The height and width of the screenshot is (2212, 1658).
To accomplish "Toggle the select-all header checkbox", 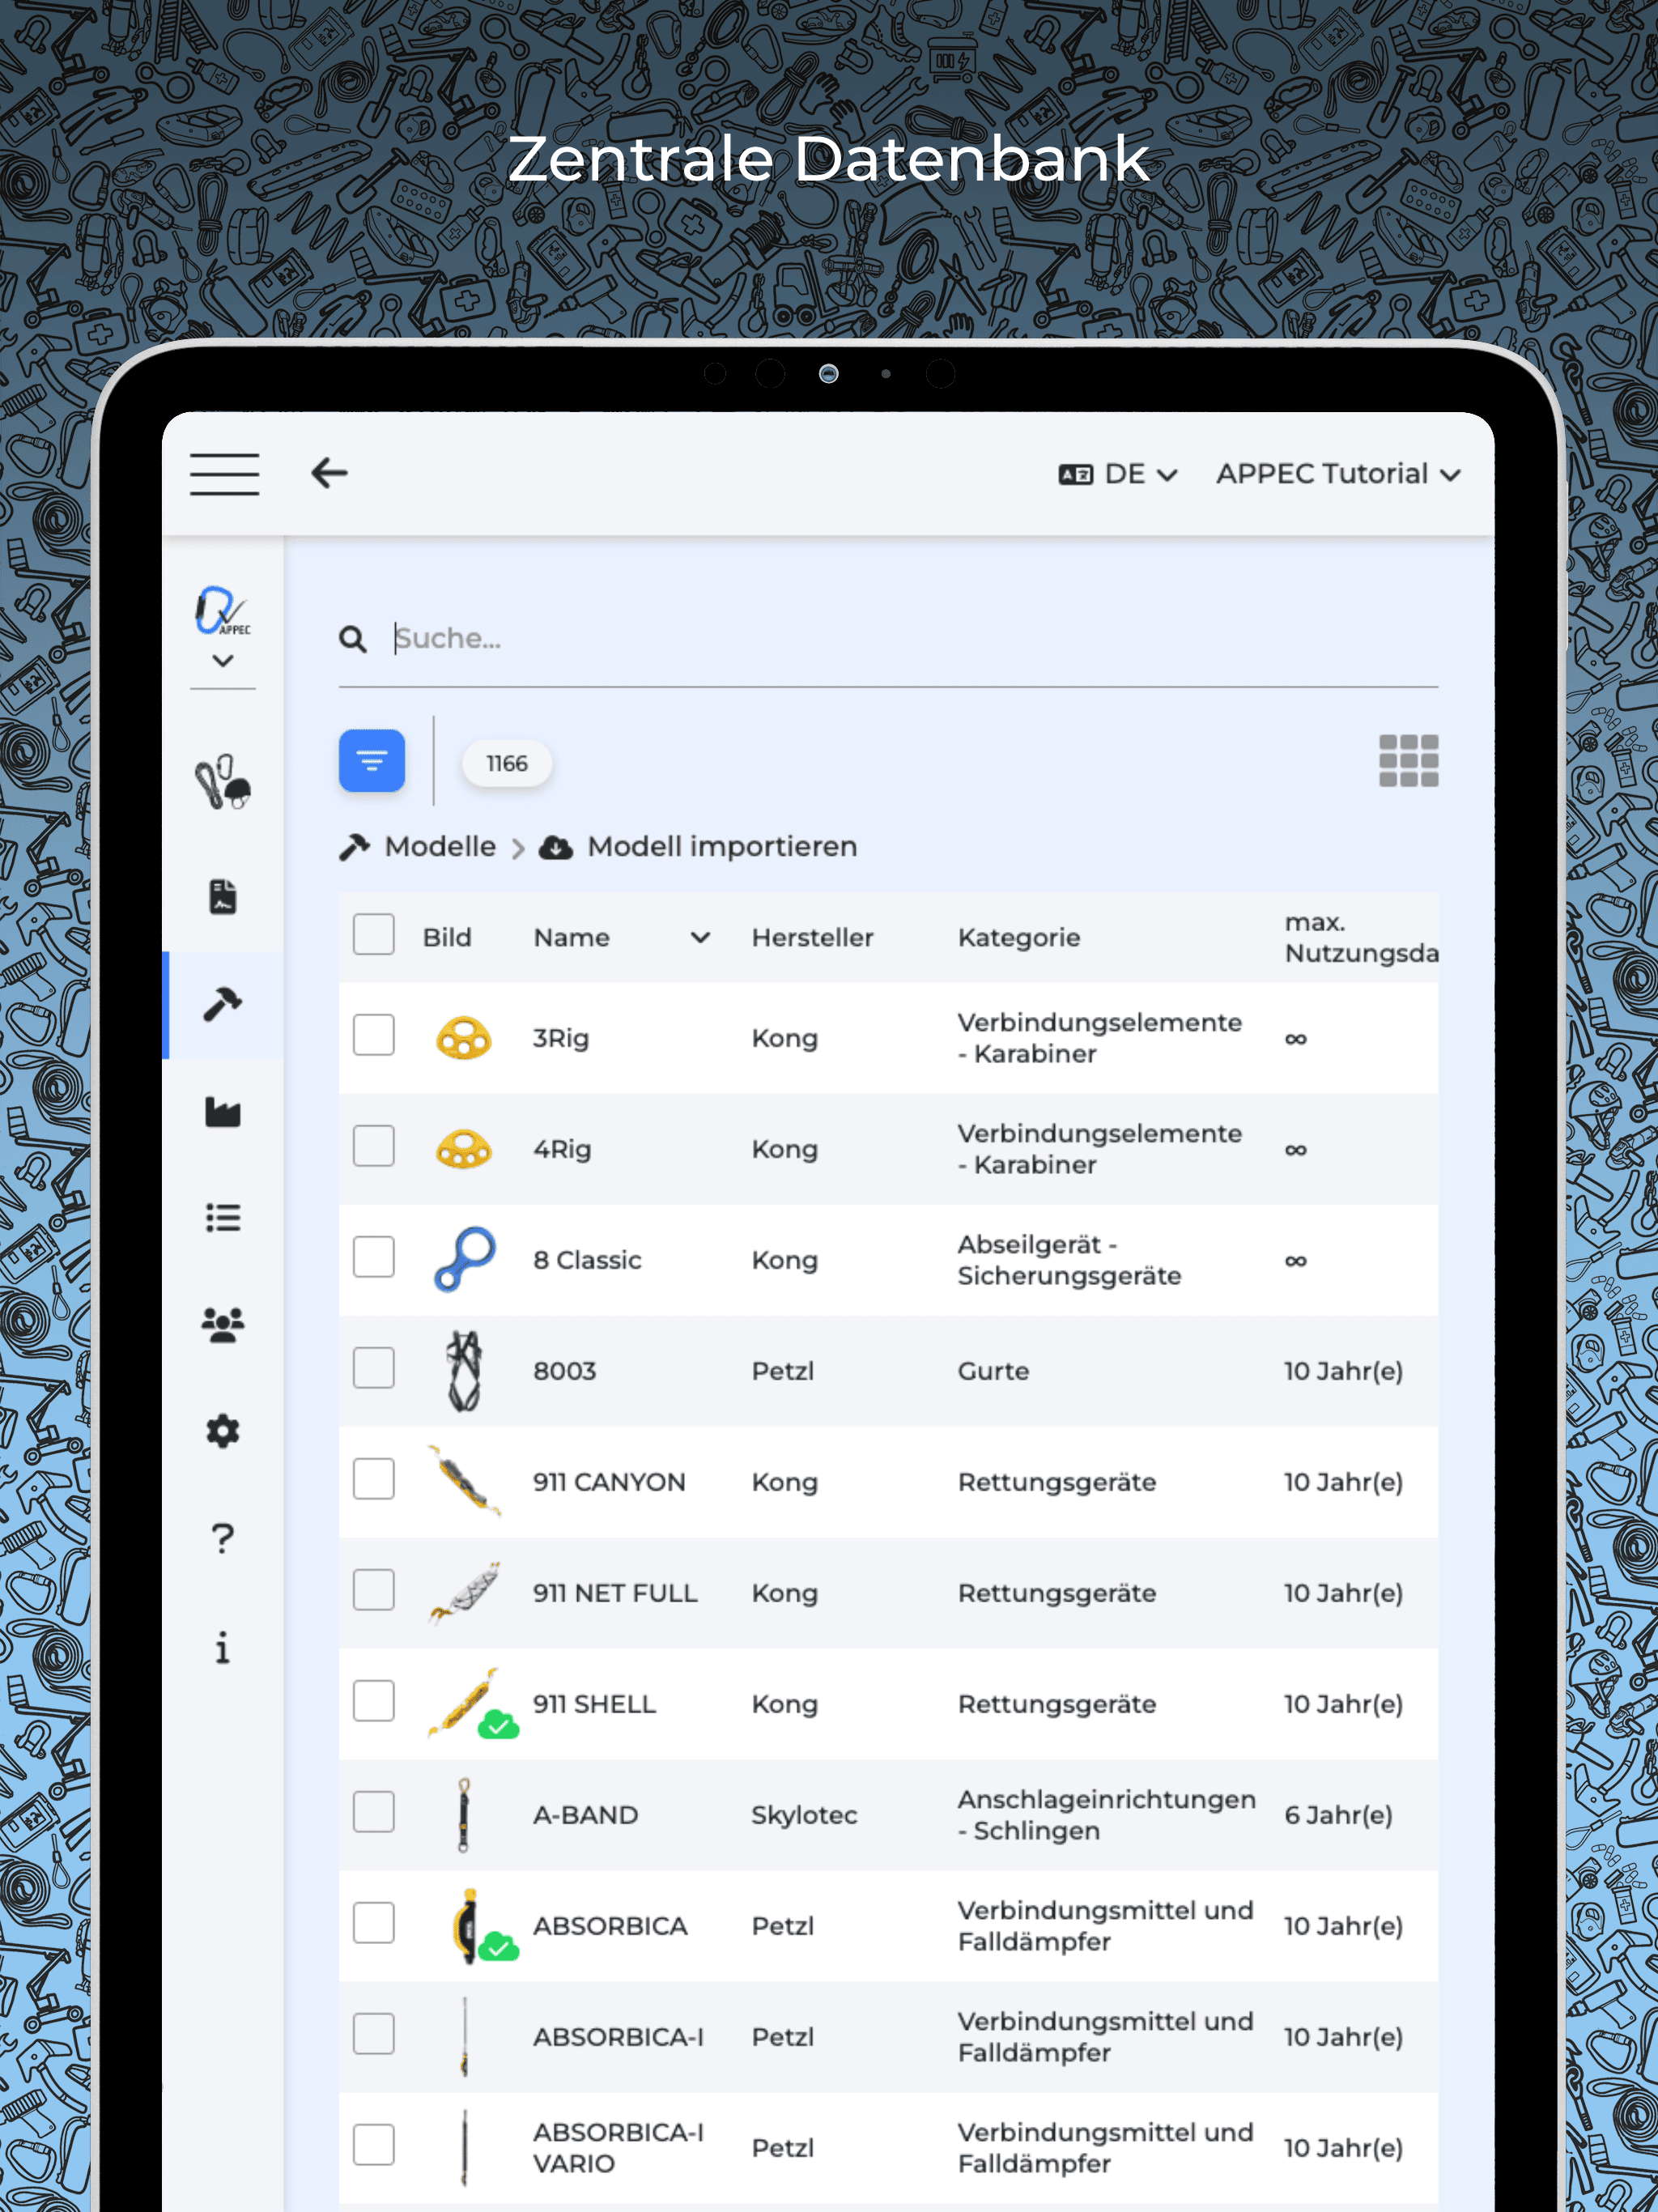I will [374, 934].
